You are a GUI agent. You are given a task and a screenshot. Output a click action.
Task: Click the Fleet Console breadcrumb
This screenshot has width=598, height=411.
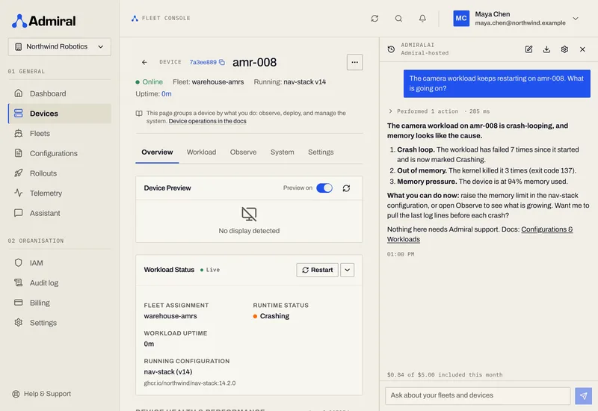point(161,18)
